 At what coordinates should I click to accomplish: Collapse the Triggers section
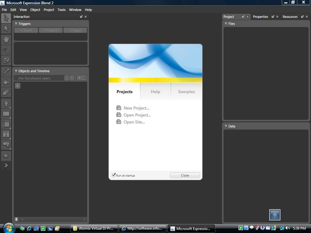[16, 23]
